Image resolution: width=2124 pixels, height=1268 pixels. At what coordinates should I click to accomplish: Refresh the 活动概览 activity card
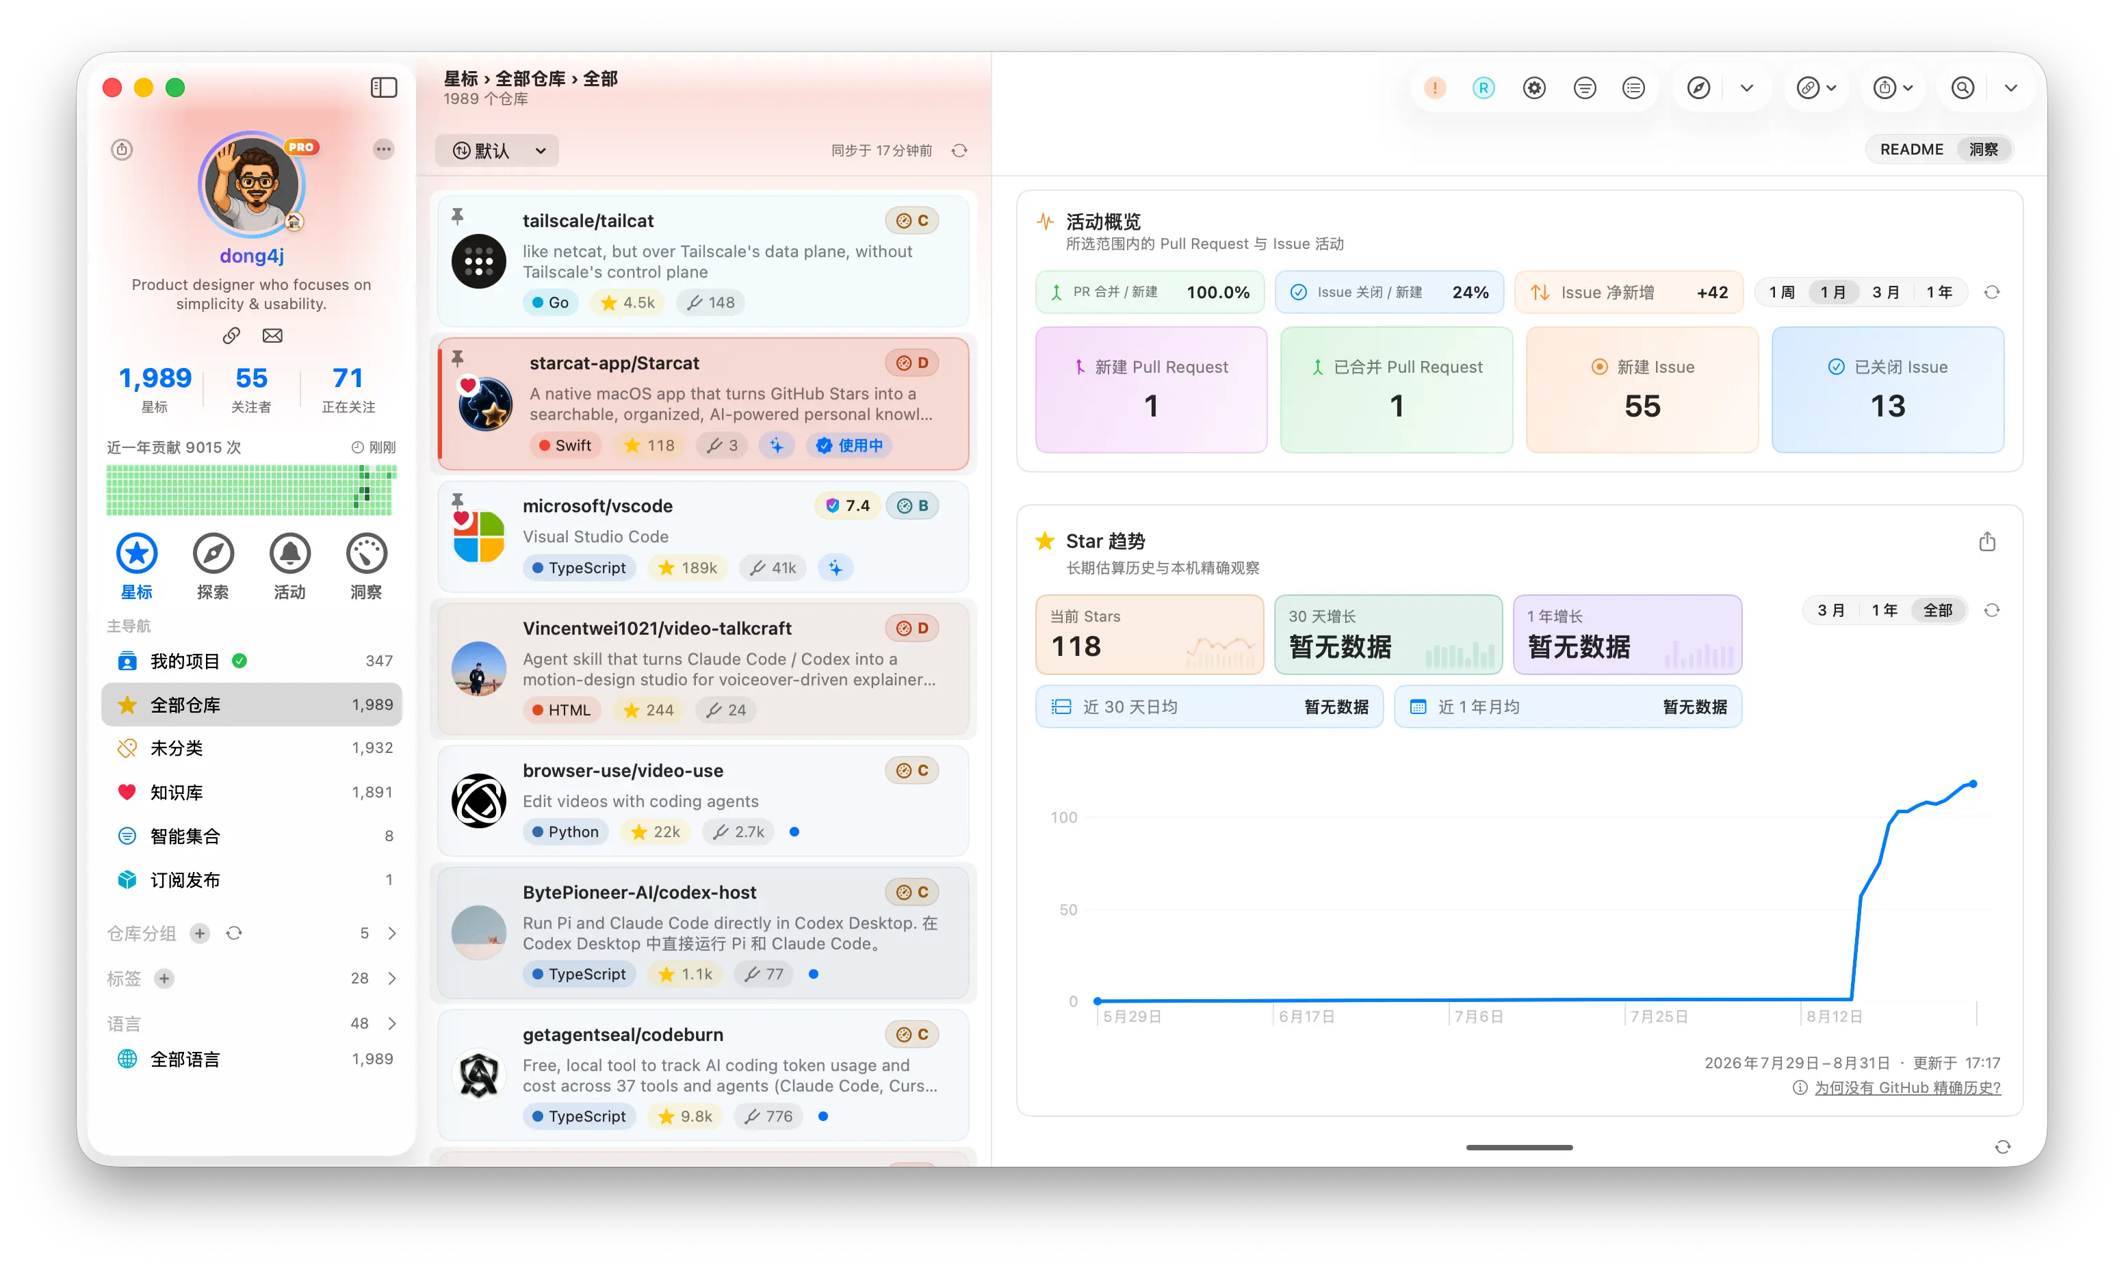click(x=1991, y=292)
